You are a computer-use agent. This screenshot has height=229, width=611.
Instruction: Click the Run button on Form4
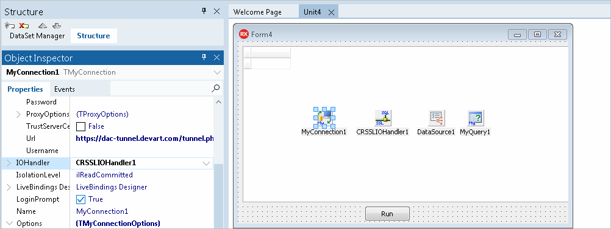pos(387,213)
